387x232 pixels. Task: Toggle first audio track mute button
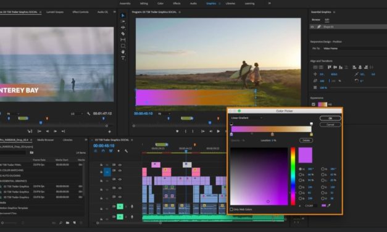coord(120,206)
